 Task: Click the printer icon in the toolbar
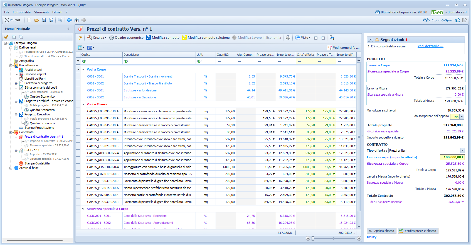[288, 38]
